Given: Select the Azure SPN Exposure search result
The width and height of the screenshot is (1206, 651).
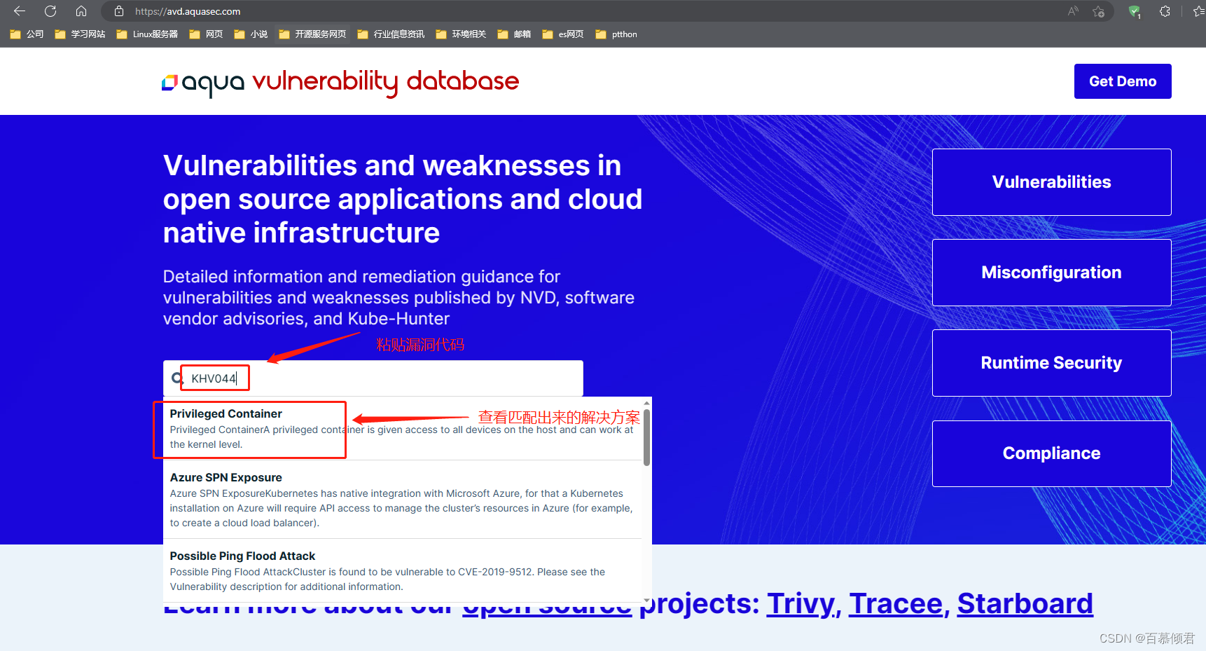Looking at the screenshot, I should click(x=402, y=499).
